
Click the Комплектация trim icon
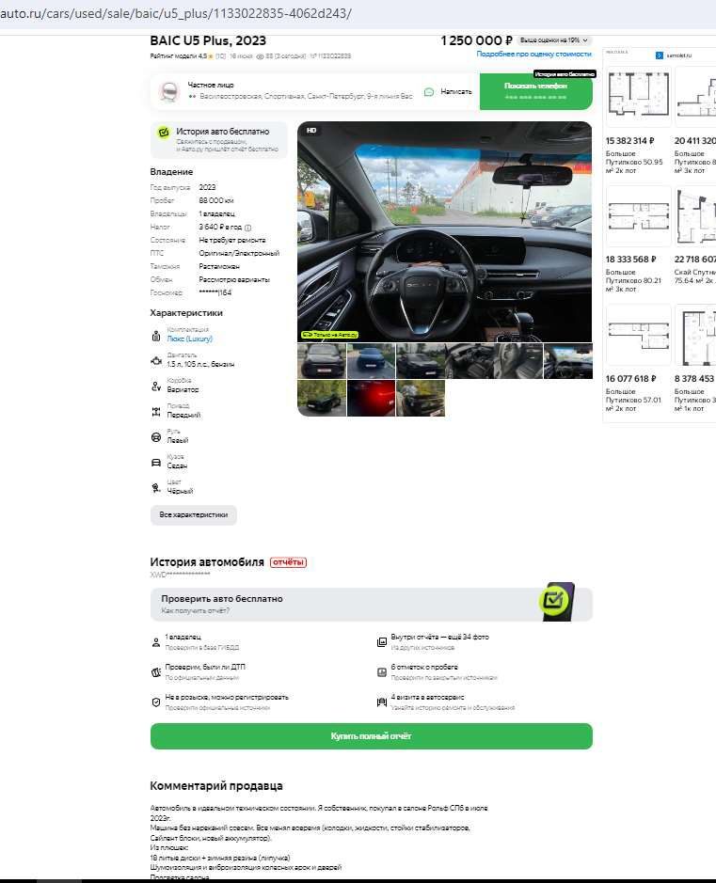pyautogui.click(x=156, y=336)
